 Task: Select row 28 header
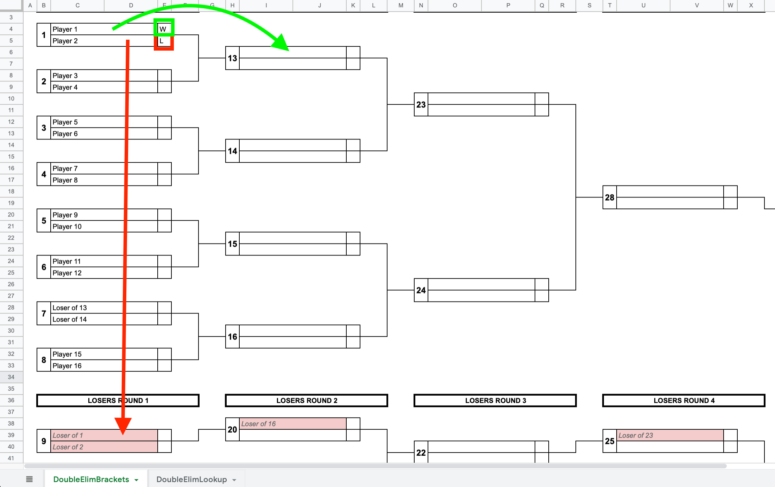coord(11,307)
